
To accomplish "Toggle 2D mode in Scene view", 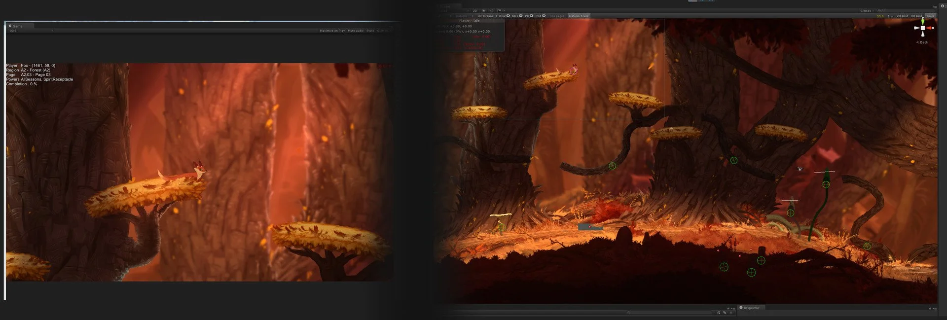I will coord(475,10).
